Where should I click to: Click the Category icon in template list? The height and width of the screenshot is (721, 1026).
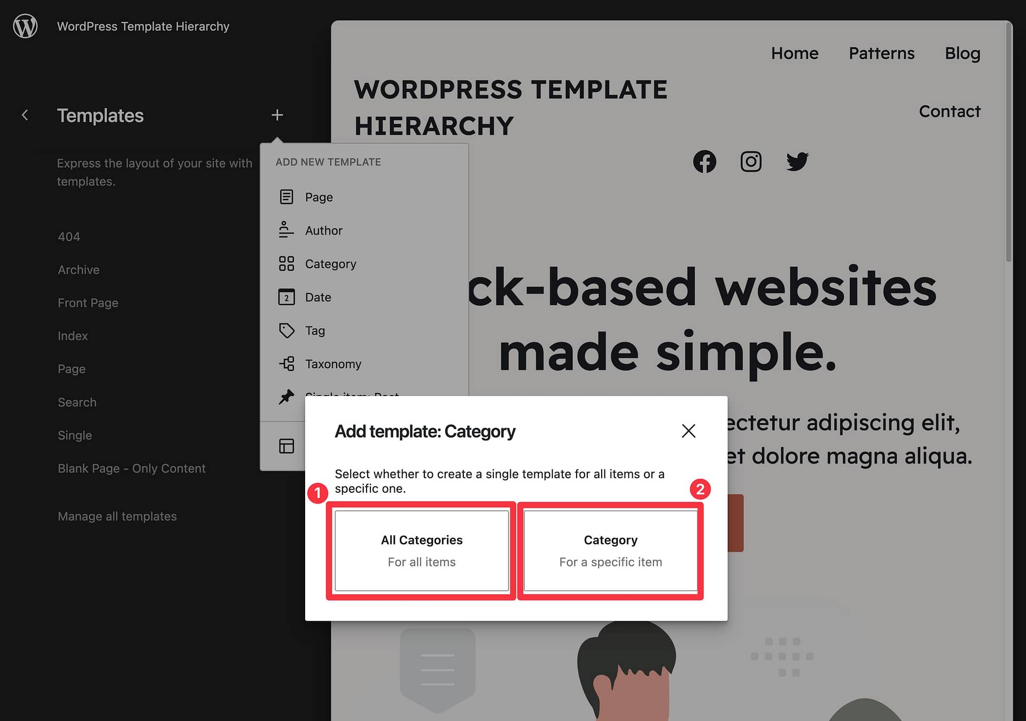[x=286, y=263]
